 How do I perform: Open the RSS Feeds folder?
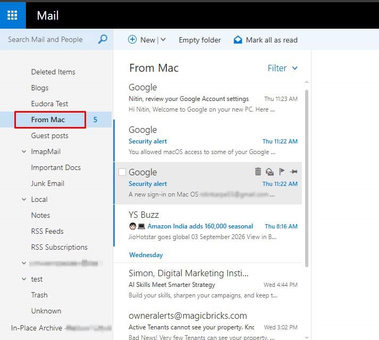click(47, 231)
